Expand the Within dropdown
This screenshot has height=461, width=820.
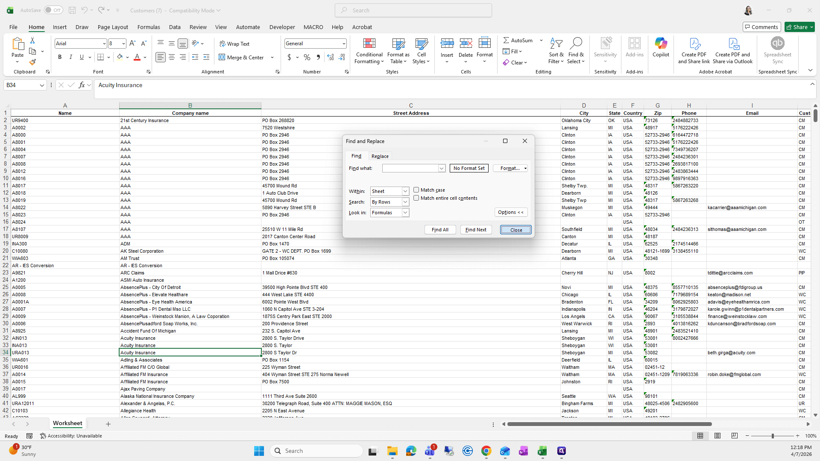pos(405,191)
